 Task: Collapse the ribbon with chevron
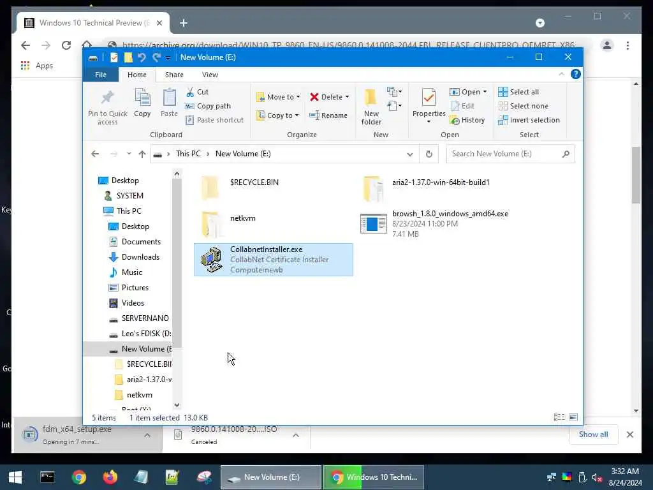tap(561, 74)
